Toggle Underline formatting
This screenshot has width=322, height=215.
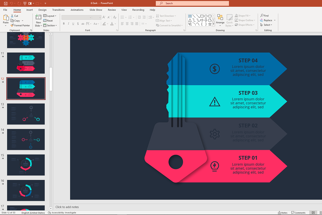pos(73,24)
